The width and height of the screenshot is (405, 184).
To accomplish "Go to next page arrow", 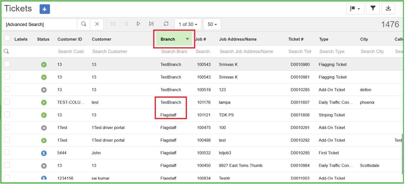I will click(138, 24).
